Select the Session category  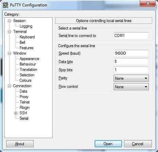tap(19, 21)
